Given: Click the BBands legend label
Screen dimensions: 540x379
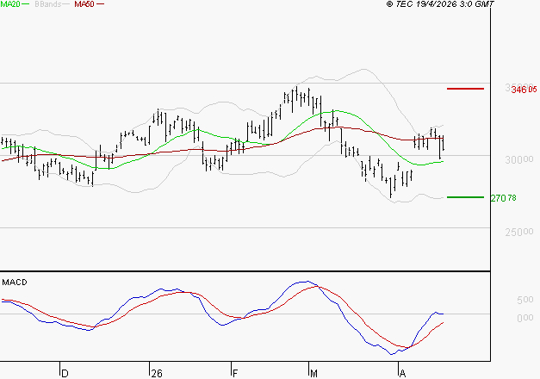Looking at the screenshot, I should (x=46, y=5).
